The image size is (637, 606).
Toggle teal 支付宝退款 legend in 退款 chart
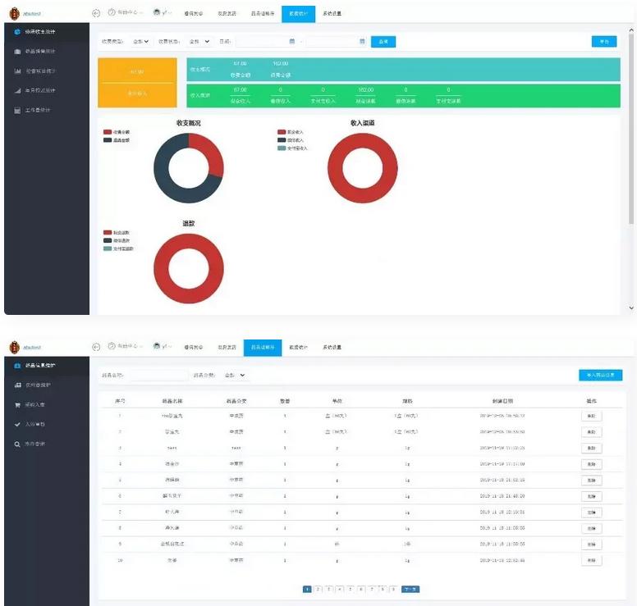coord(118,248)
